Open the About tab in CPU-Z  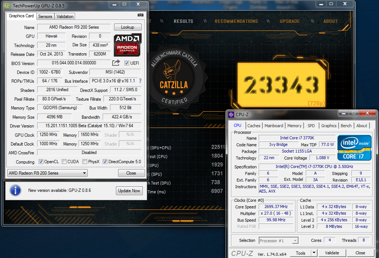tap(362, 126)
